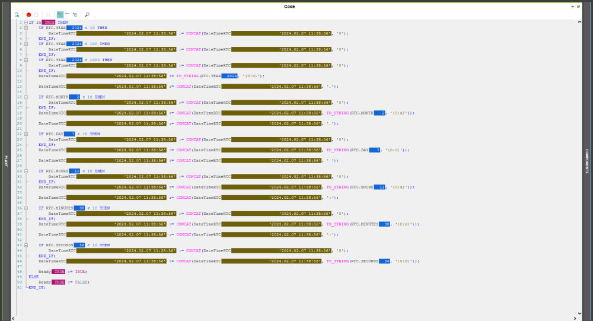Screen dimensions: 593x321
Task: Click the In TRUE live value on line 1
Action: (49, 23)
